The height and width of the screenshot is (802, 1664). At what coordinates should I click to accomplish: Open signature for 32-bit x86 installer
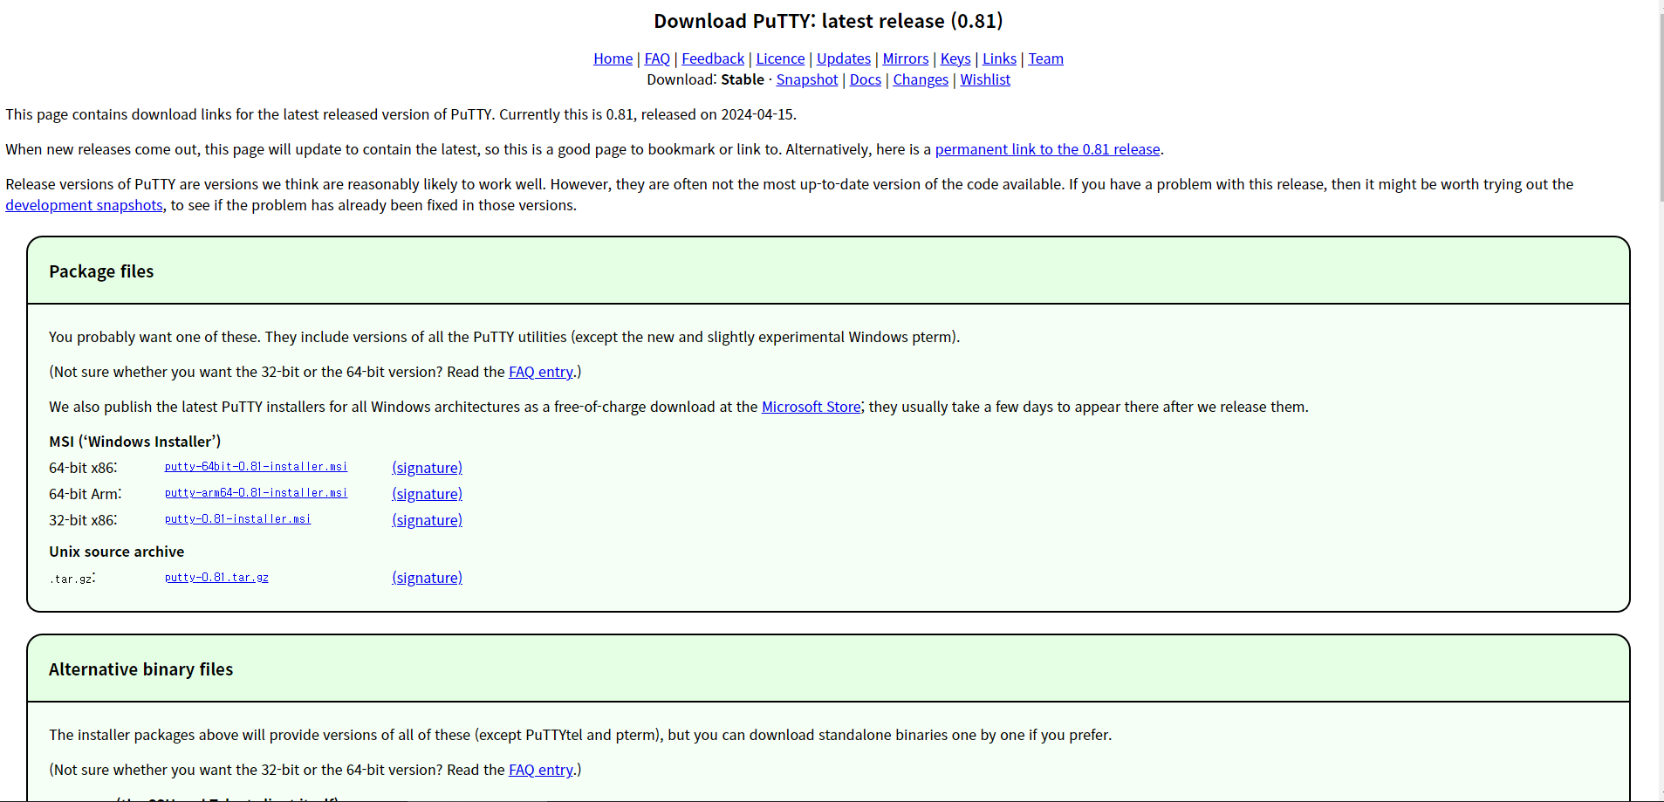tap(427, 520)
